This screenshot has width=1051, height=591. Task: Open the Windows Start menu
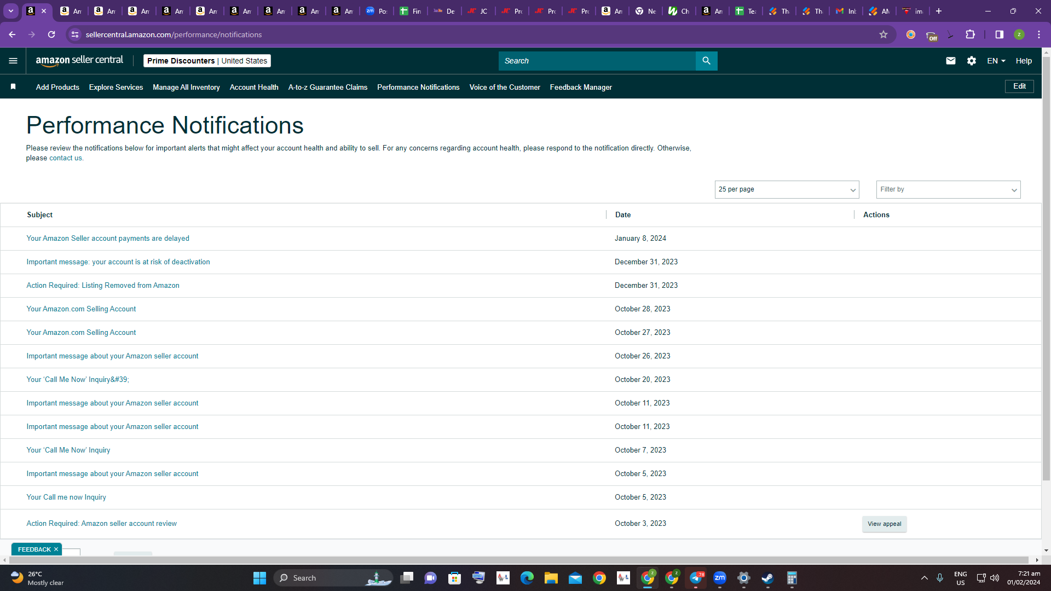[259, 578]
